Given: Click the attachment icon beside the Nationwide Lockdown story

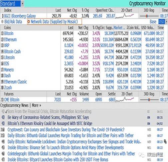Looking at the screenshot, I should click(x=165, y=142).
